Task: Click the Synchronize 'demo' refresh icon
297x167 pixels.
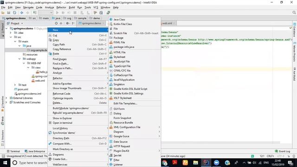Action: (x=50, y=133)
